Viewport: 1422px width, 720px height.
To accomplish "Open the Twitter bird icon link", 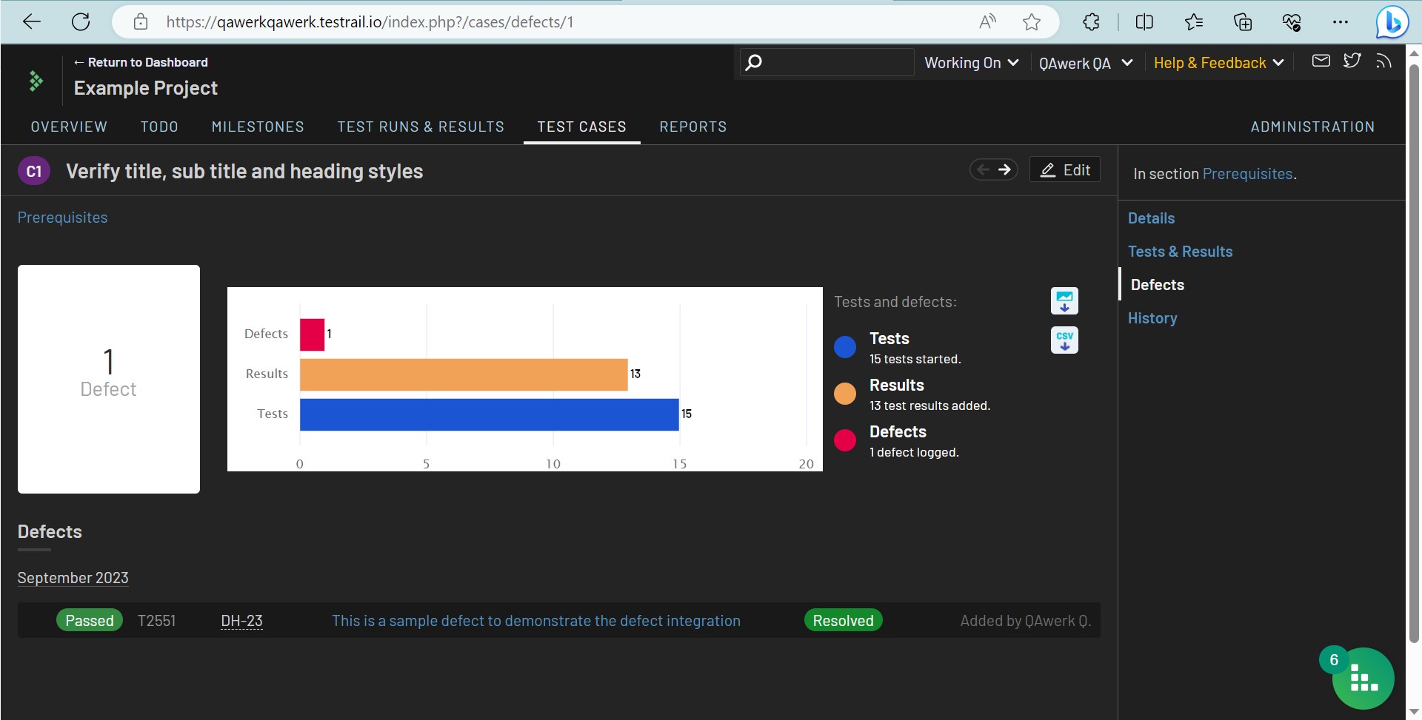I will pos(1352,61).
